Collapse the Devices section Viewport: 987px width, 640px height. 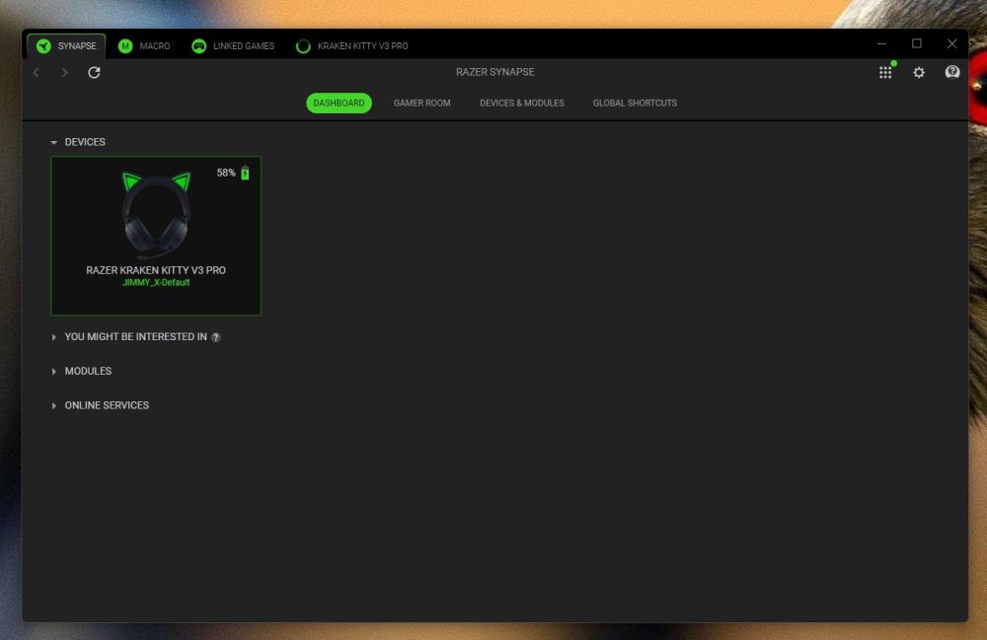tap(54, 143)
